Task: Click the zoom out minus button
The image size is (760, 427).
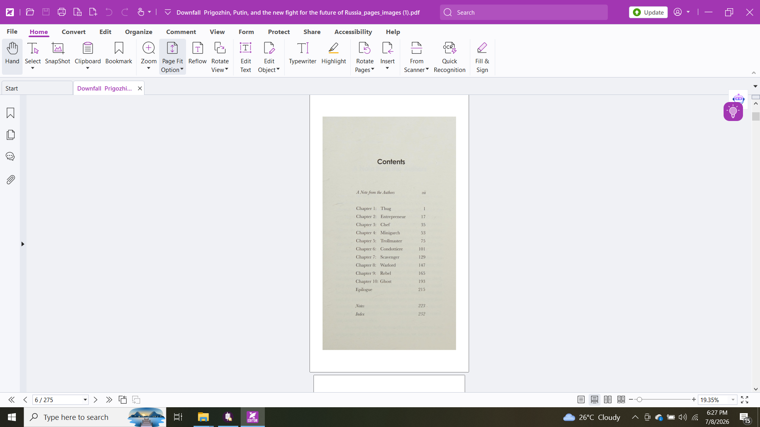Action: click(x=631, y=400)
